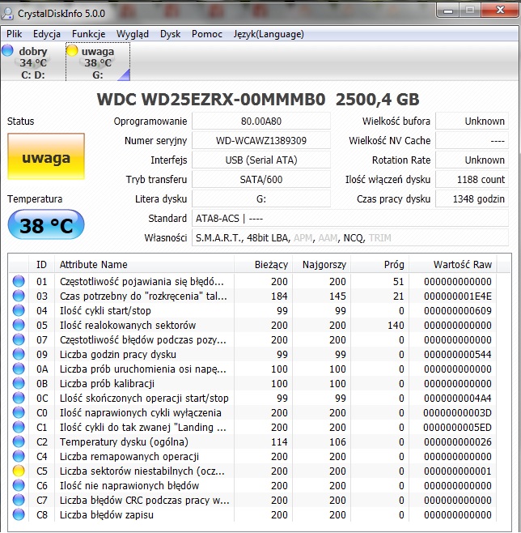521x533 pixels.
Task: Open the Dysk menu
Action: (x=170, y=34)
